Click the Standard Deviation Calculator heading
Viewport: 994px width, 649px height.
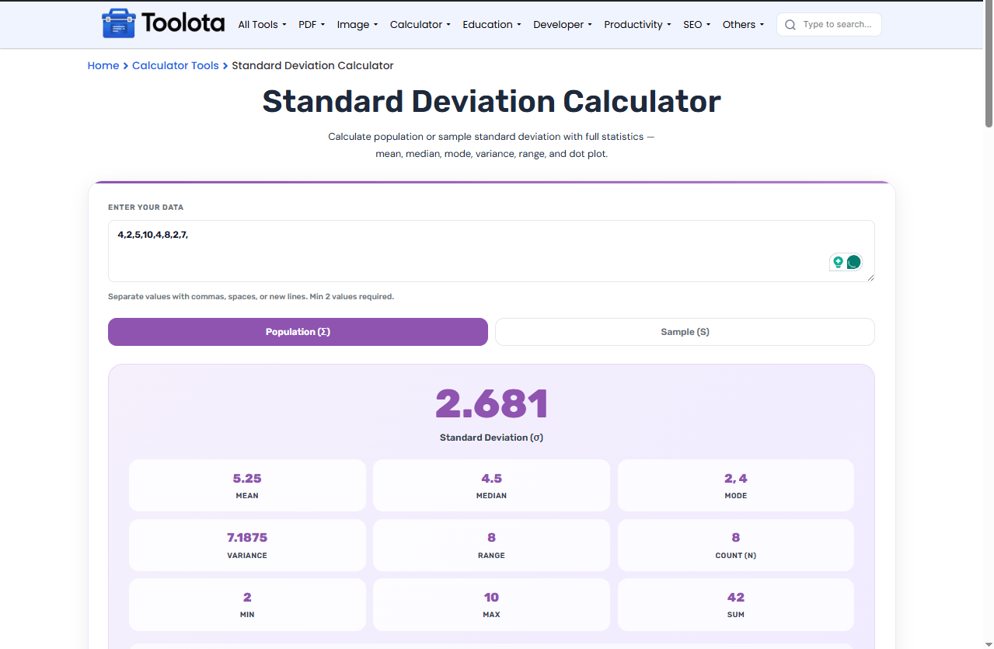tap(491, 102)
